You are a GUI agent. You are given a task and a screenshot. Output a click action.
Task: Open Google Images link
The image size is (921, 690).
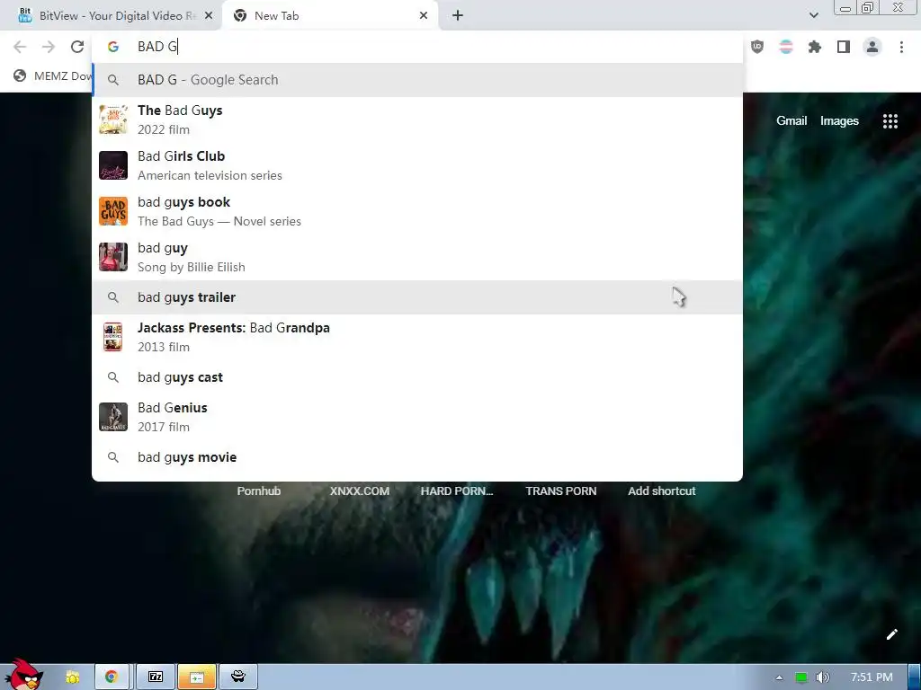click(x=839, y=121)
